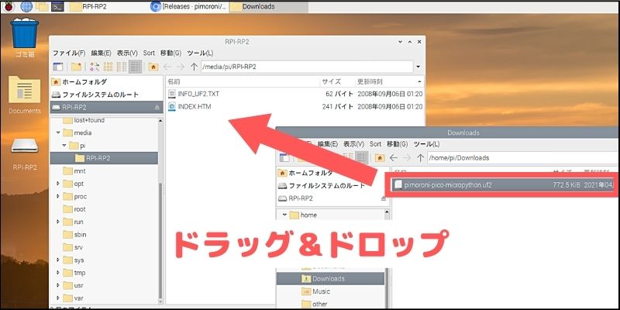Select pimoroni-pico-micropython.uf2 file
This screenshot has height=310, width=620.
503,184
